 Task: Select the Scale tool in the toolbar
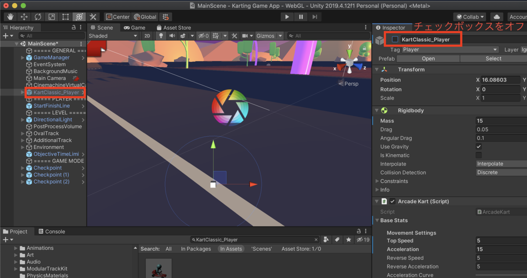click(52, 17)
